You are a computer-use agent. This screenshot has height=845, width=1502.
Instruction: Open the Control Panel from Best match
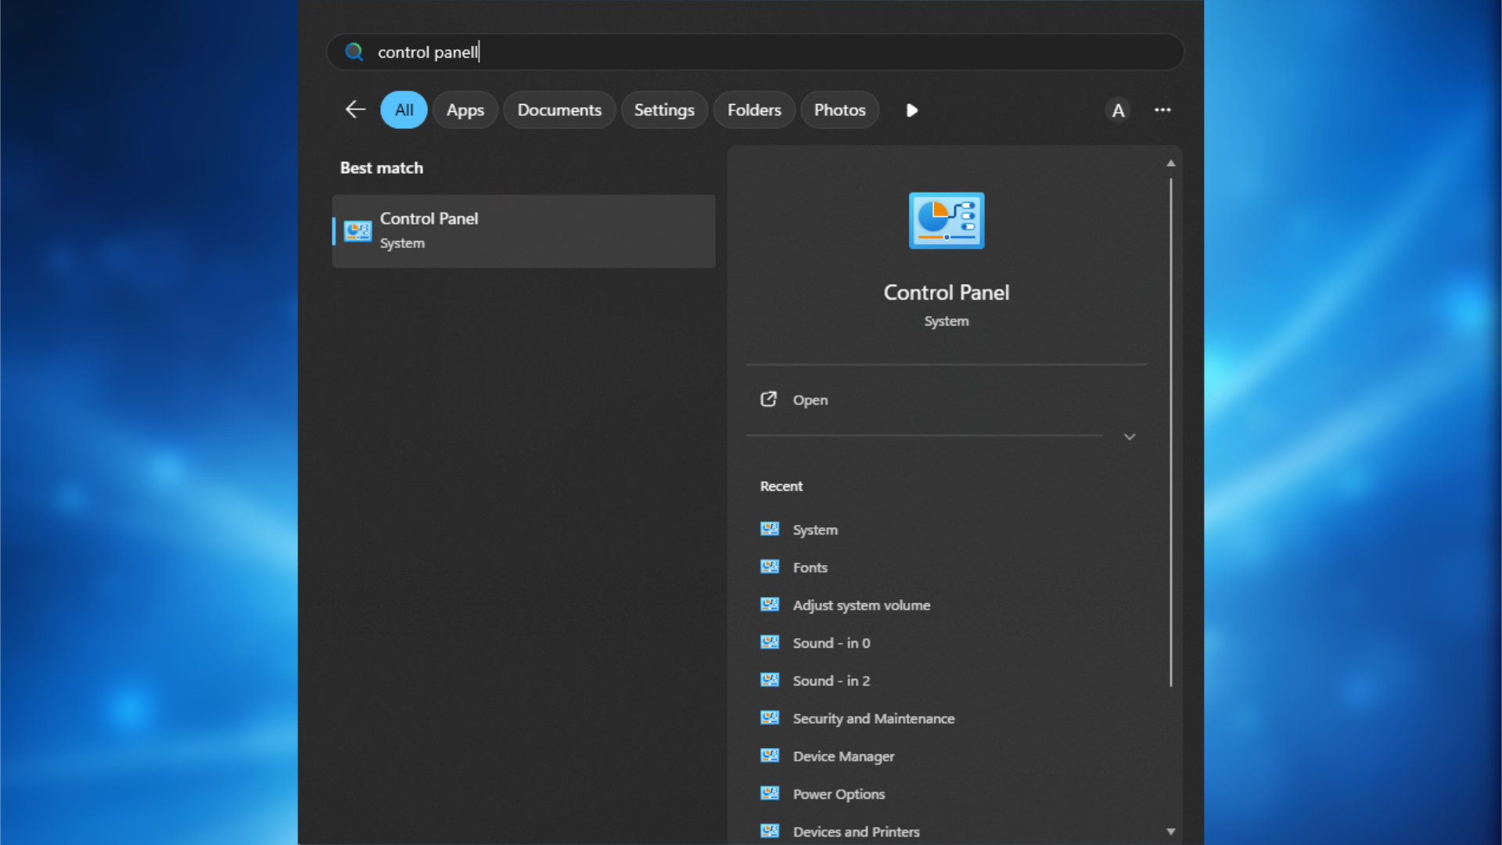[523, 230]
